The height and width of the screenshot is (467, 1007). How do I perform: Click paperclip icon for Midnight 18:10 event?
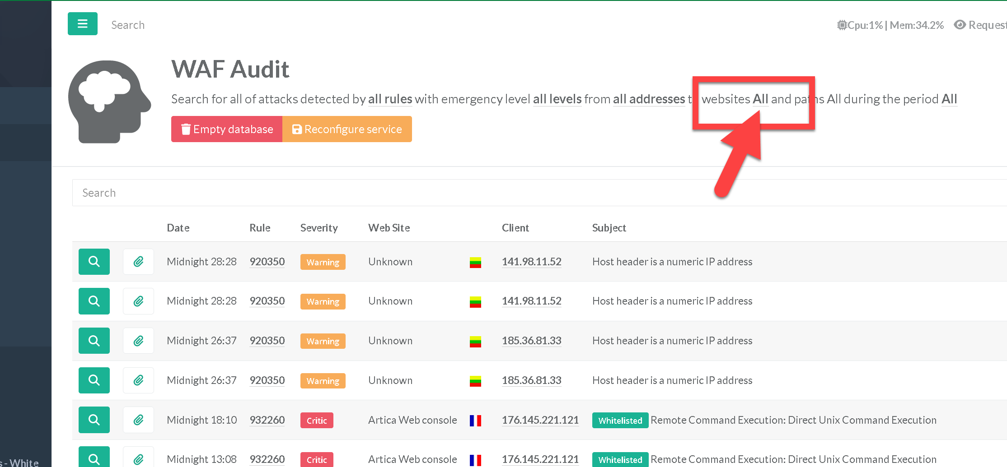tap(138, 420)
